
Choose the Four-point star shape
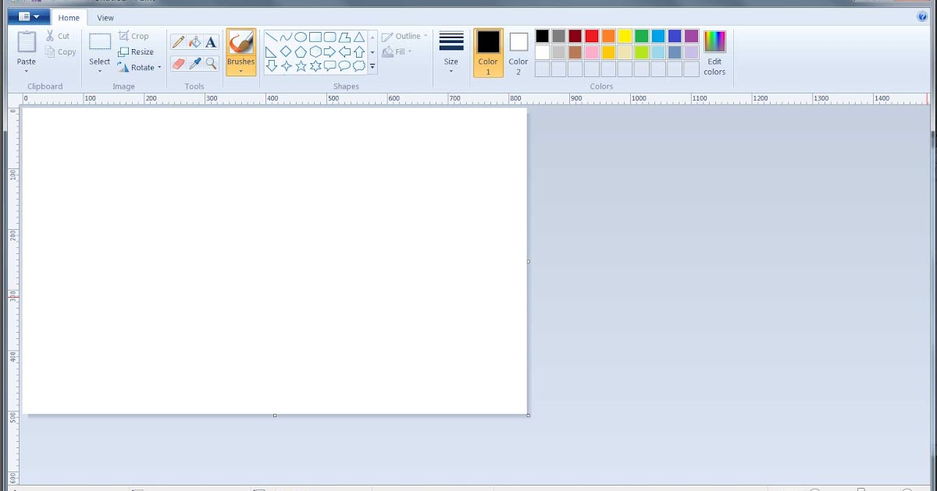pyautogui.click(x=287, y=65)
